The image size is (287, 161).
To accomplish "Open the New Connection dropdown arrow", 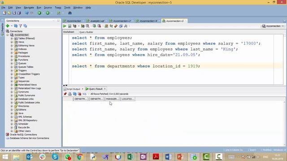I will pyautogui.click(x=12, y=26).
